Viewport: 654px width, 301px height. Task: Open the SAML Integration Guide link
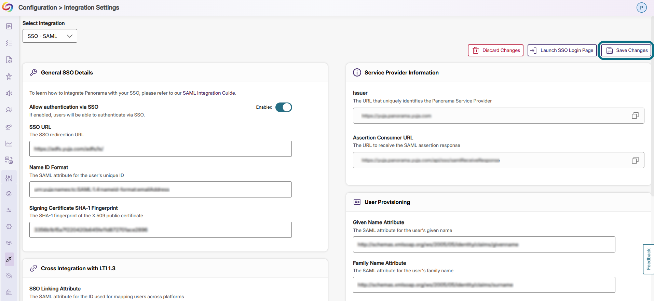pyautogui.click(x=209, y=93)
